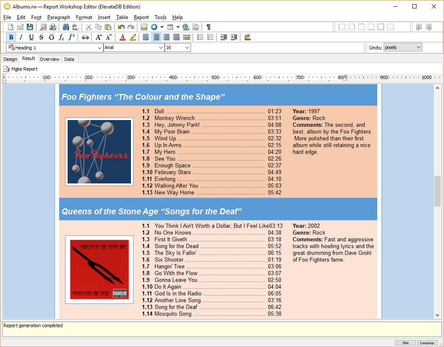Cut selection with the scissors icon

88,27
